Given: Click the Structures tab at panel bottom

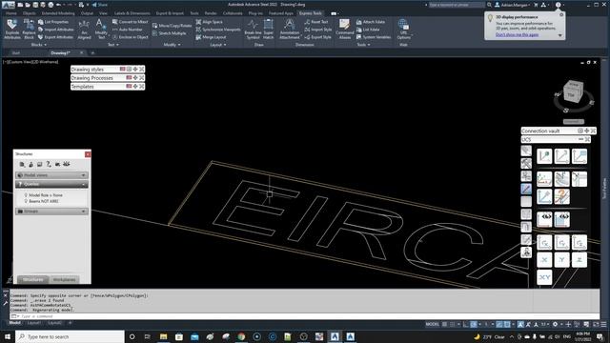Looking at the screenshot, I should (x=32, y=279).
